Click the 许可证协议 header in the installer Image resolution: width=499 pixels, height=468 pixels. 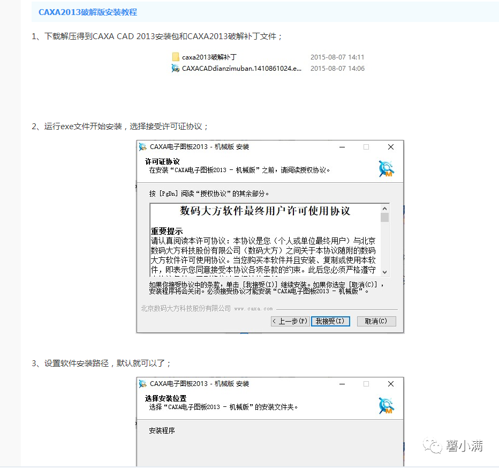162,161
